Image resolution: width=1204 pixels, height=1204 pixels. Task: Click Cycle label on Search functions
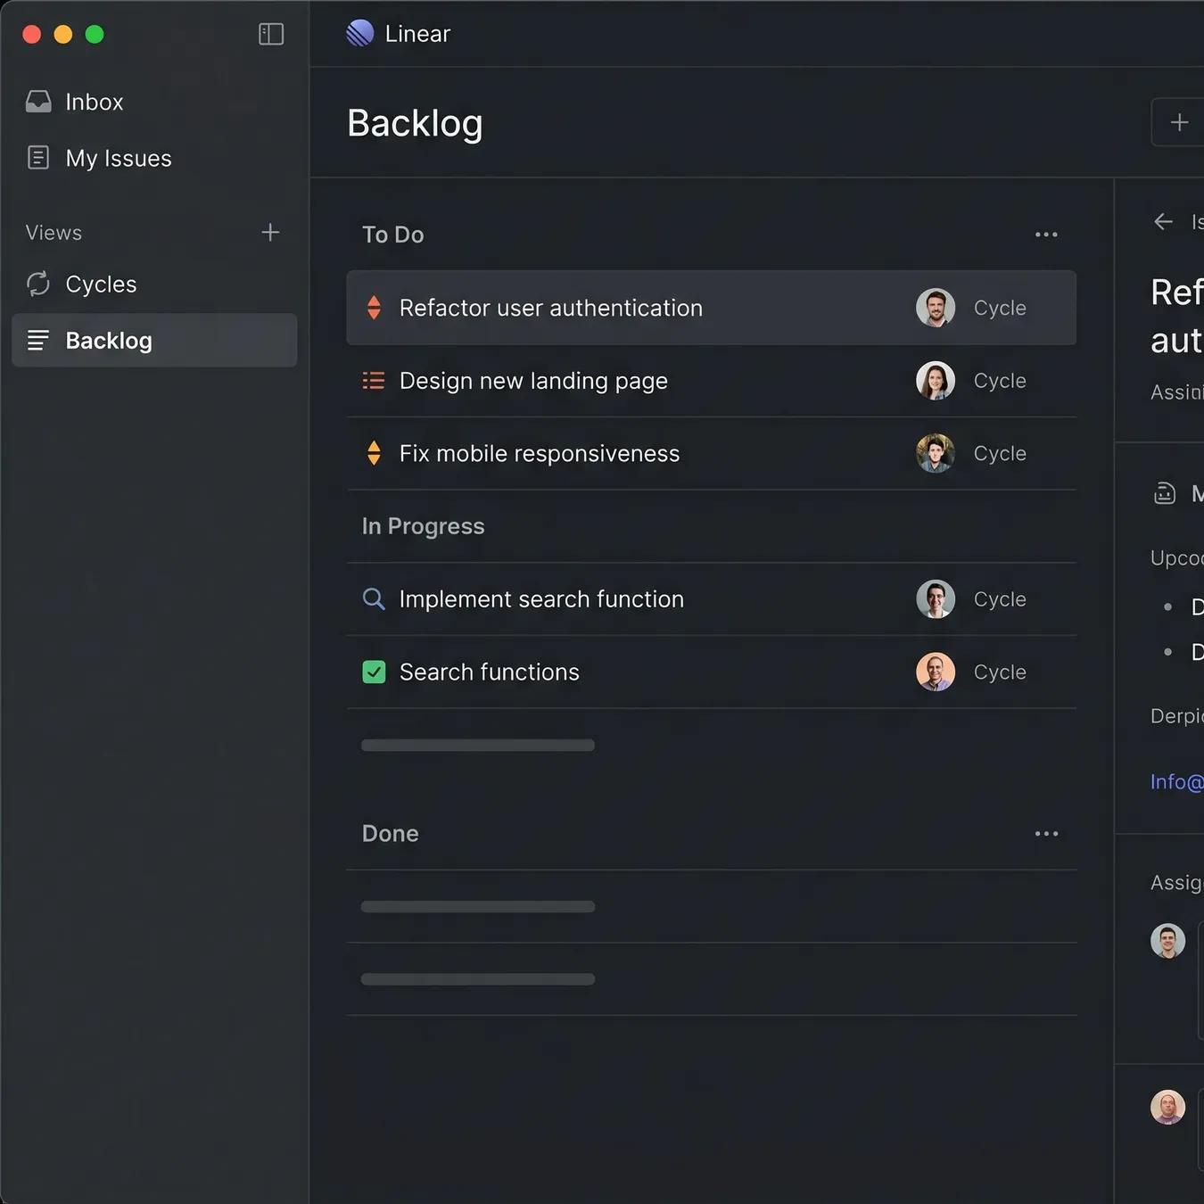(x=1000, y=672)
